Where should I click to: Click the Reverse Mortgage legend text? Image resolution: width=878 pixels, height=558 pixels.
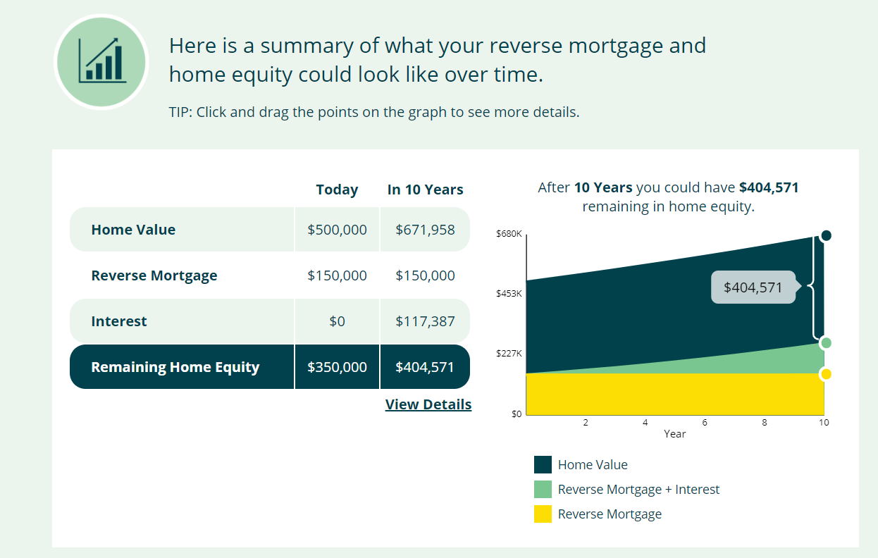point(610,514)
